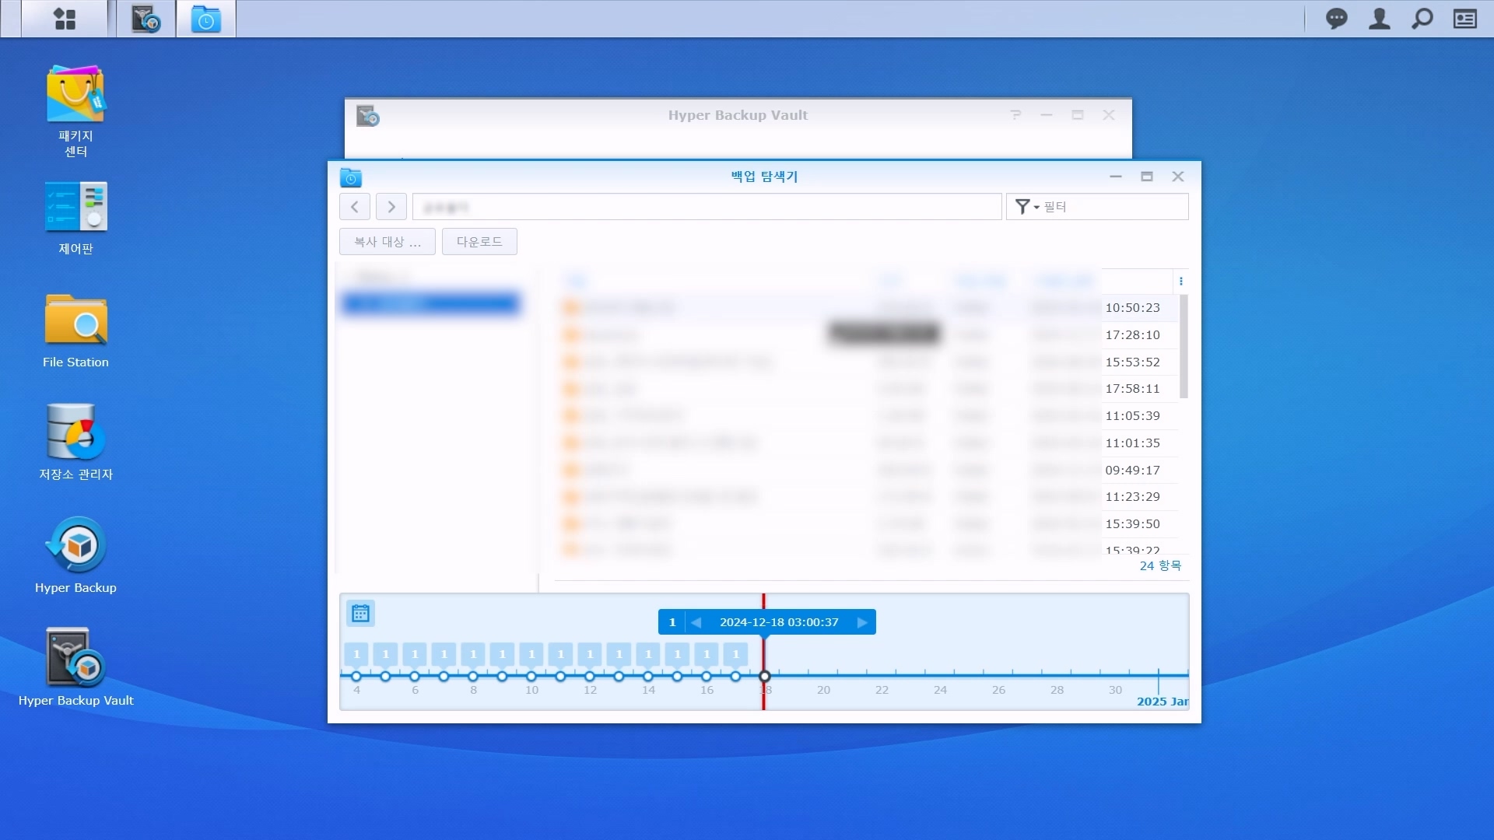
Task: Launch Hyper Backup desktop icon
Action: click(x=75, y=545)
